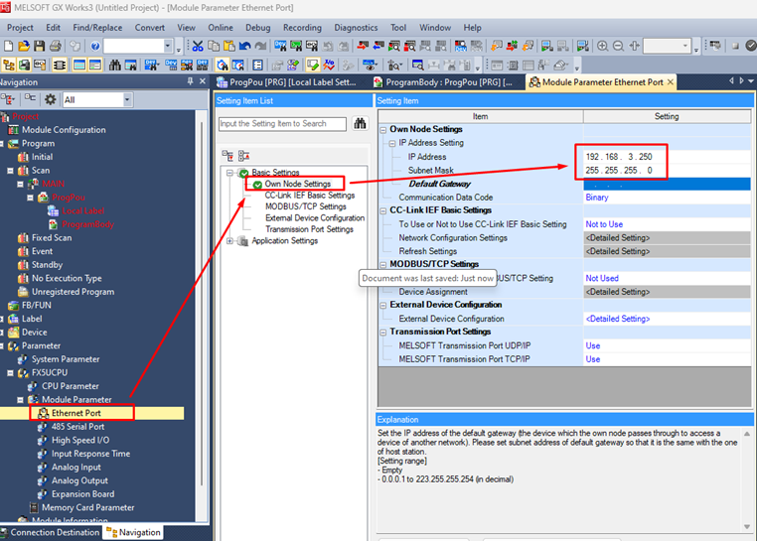
Task: Open the zoom percentage dropdown in toolbar
Action: point(685,46)
